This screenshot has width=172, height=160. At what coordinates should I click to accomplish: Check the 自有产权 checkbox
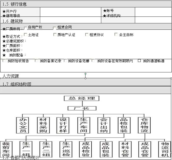click(25, 28)
